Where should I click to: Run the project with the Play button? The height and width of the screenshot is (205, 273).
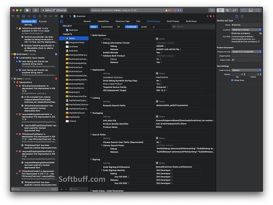point(27,10)
